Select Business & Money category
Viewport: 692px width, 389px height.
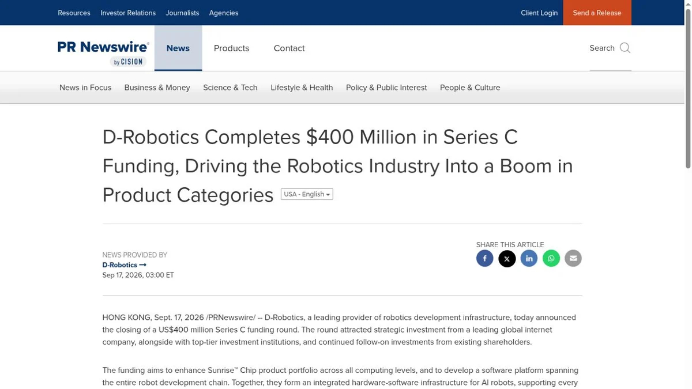coord(157,88)
